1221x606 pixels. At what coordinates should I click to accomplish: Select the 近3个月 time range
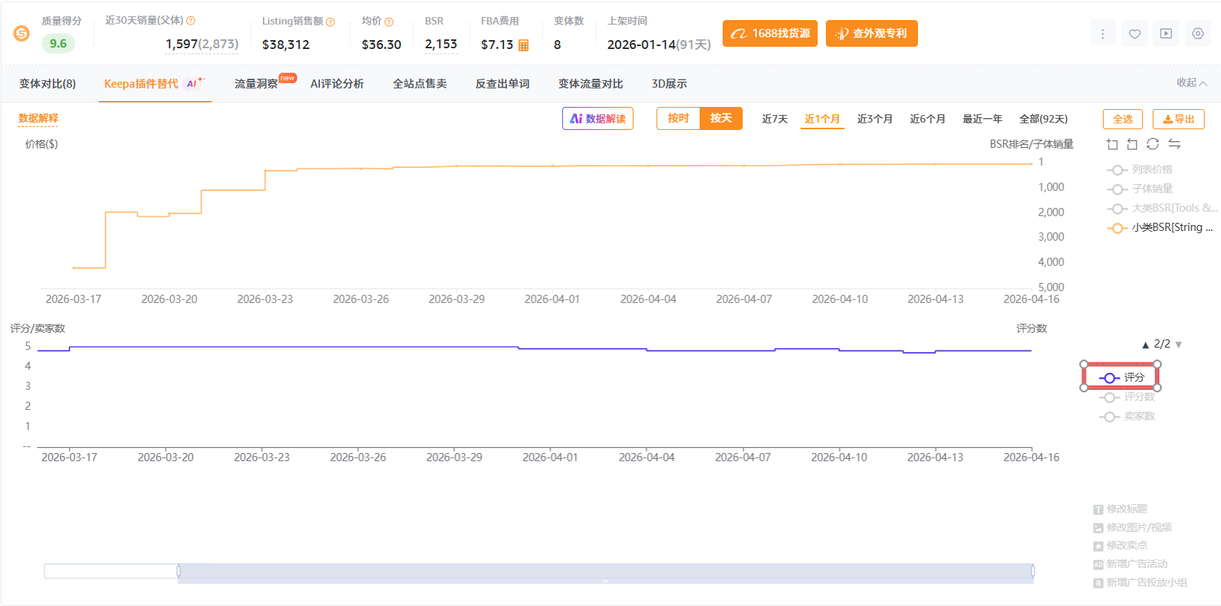click(x=874, y=119)
